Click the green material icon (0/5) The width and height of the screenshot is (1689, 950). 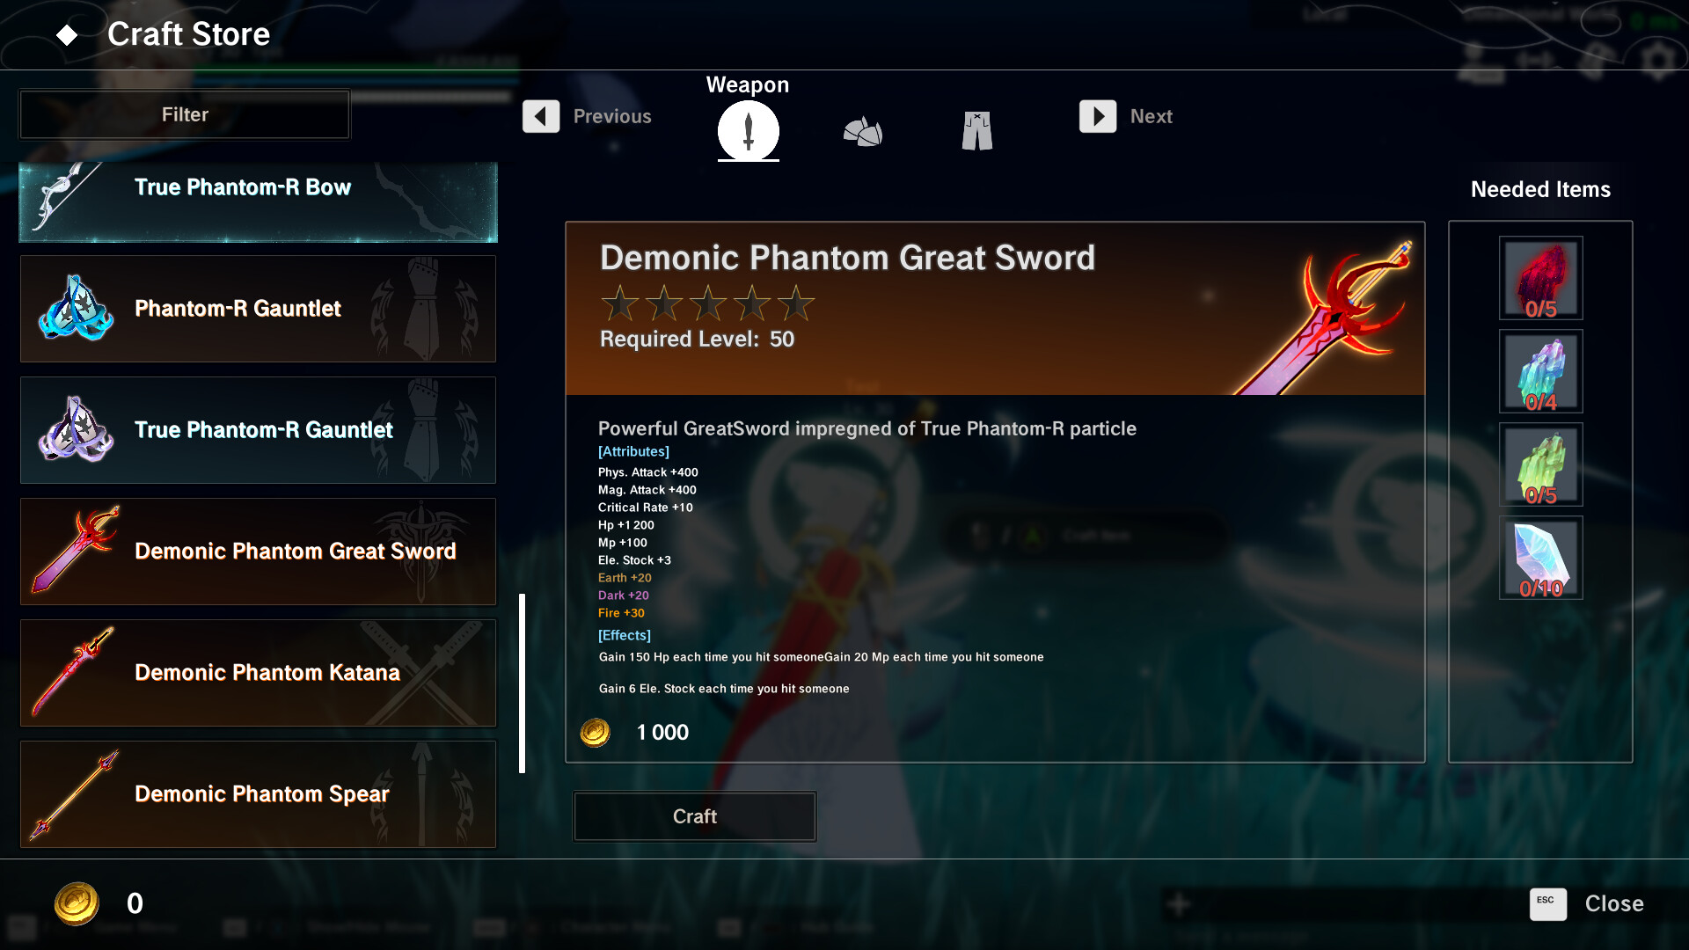[1539, 464]
